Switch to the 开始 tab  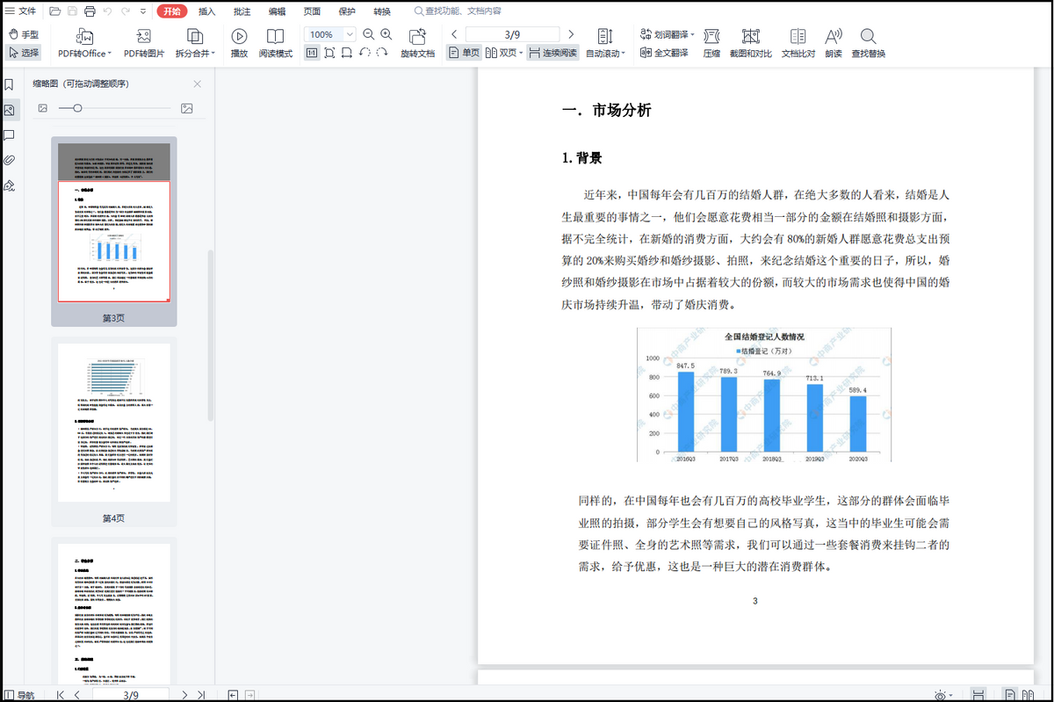tap(171, 11)
